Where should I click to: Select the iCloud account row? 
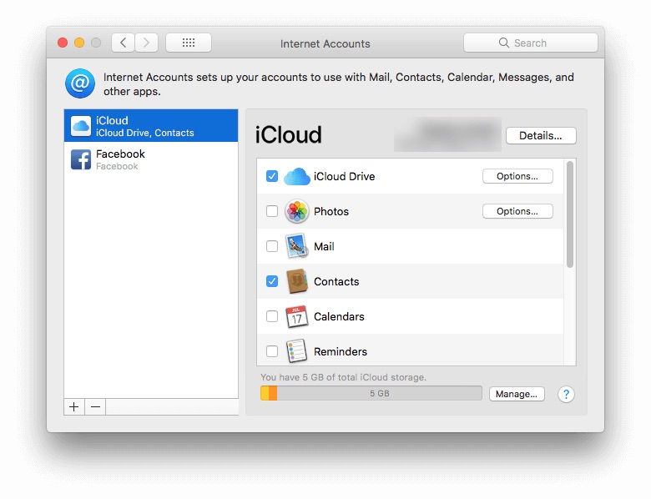pyautogui.click(x=151, y=126)
